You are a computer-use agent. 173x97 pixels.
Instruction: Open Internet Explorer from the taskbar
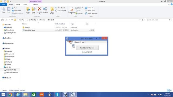pyautogui.click(x=18, y=95)
